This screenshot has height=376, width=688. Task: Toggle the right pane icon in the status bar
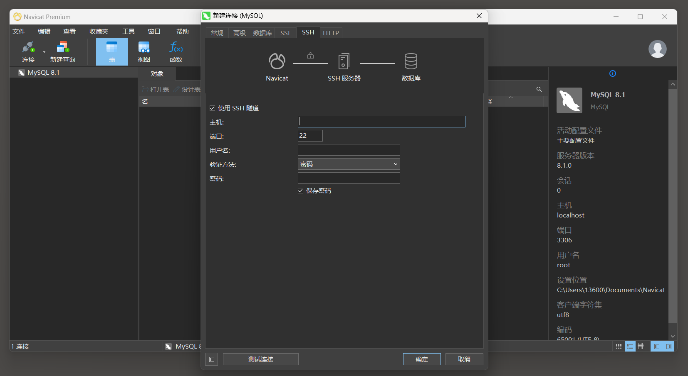[669, 346]
